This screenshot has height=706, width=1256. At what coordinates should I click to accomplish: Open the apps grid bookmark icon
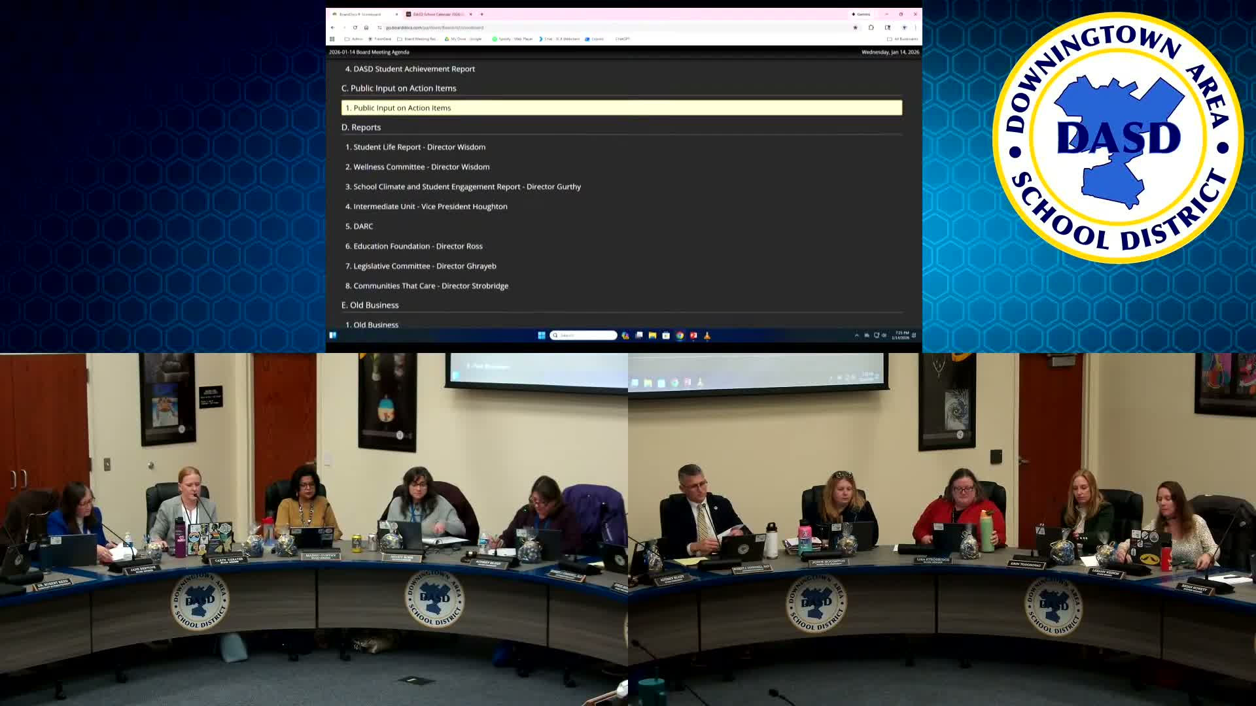(332, 39)
